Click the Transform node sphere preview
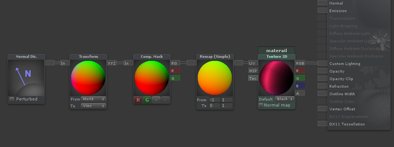The image size is (394, 147). tap(88, 77)
